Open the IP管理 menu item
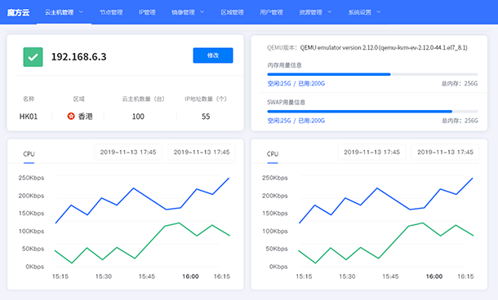 pos(147,12)
